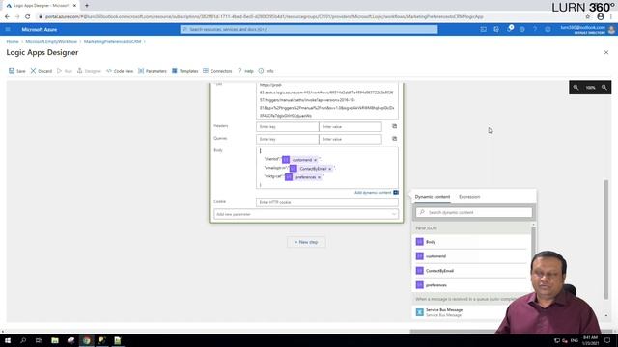Image resolution: width=618 pixels, height=347 pixels.
Task: Insert customerid from dynamic content list
Action: tap(471, 256)
